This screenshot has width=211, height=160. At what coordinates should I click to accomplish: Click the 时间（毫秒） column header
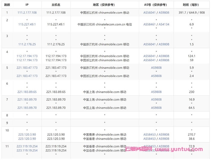(192, 5)
